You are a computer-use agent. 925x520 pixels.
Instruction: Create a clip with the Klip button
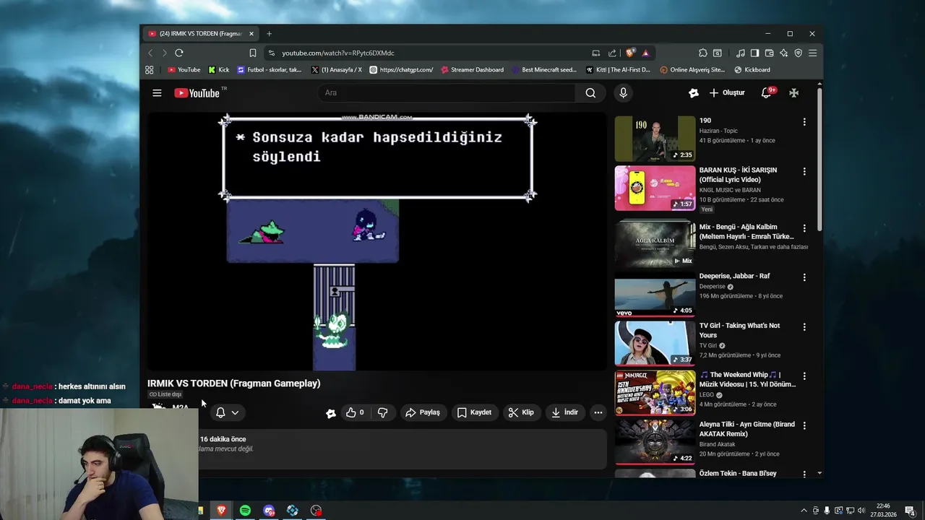521,412
